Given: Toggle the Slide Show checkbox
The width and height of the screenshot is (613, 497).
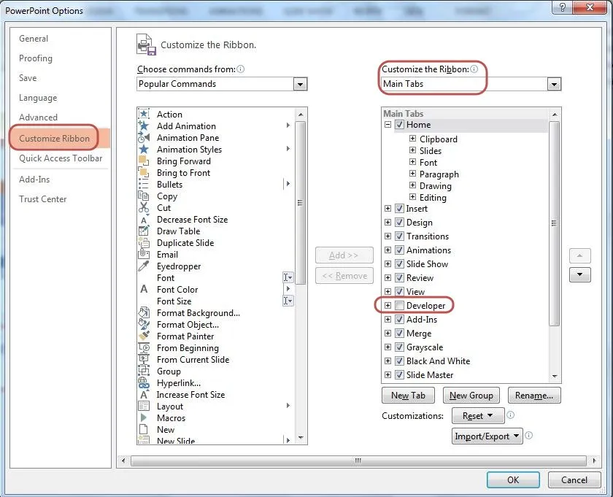Looking at the screenshot, I should click(x=399, y=264).
